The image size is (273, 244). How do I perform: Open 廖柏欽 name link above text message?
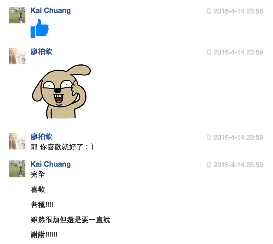click(41, 137)
